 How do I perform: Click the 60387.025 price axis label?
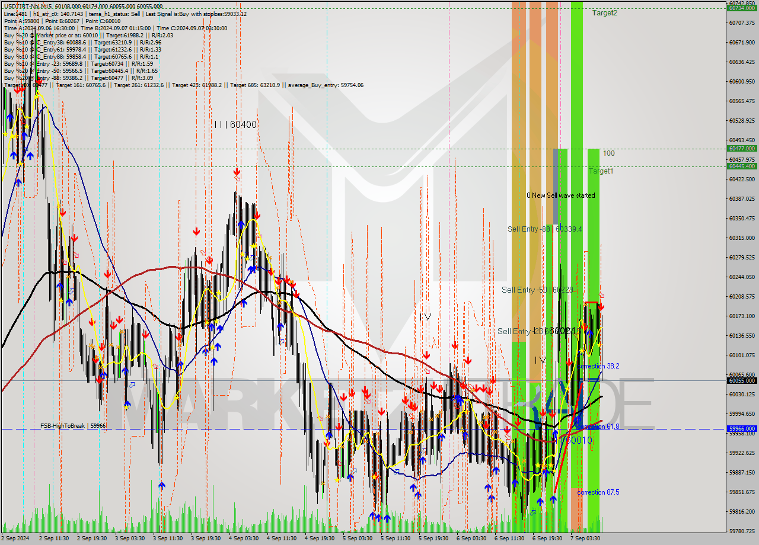pyautogui.click(x=743, y=198)
